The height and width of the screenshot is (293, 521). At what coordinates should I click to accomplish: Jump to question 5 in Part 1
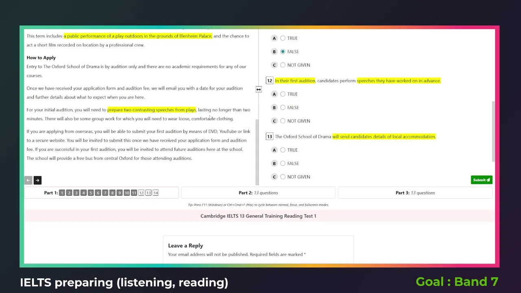pos(91,193)
